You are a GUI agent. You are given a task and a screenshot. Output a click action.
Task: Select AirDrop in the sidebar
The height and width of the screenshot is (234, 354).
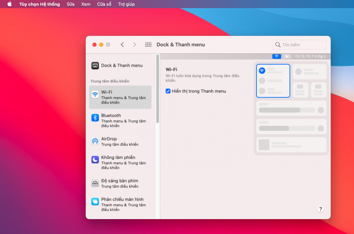pyautogui.click(x=120, y=141)
